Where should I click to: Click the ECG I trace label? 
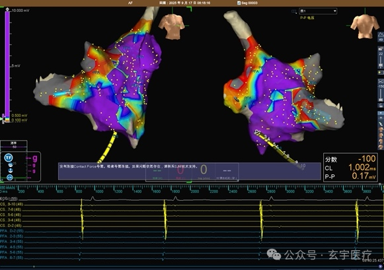[9, 198]
